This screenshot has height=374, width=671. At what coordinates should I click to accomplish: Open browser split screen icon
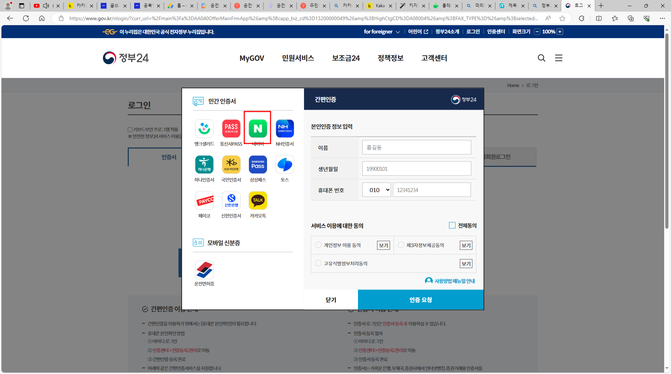tap(599, 18)
